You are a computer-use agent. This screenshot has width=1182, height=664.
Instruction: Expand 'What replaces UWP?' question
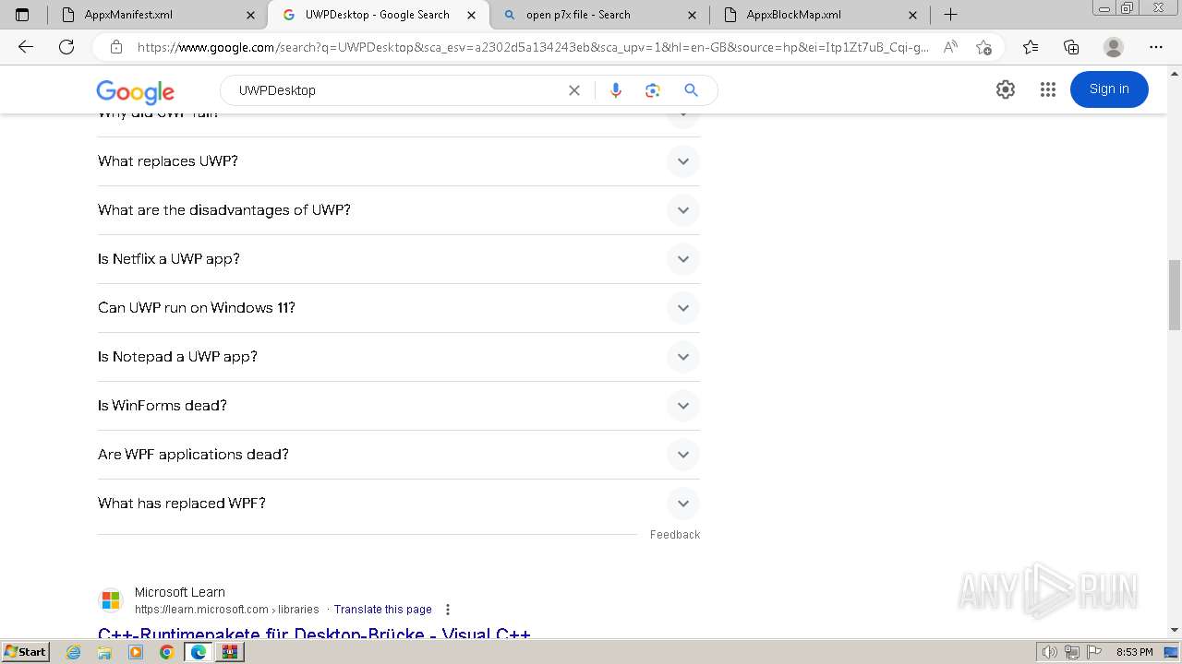[399, 161]
